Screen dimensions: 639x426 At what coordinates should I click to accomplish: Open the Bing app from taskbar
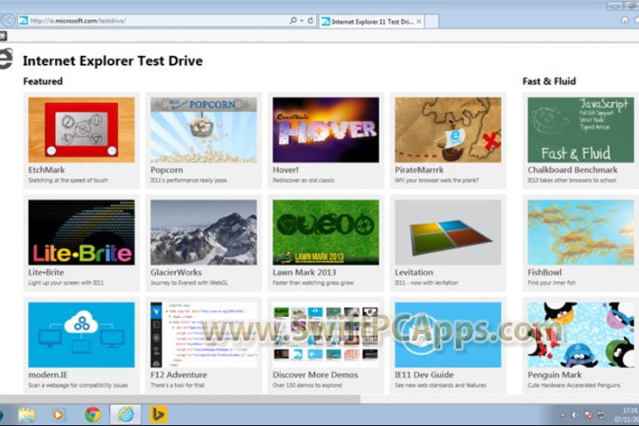[158, 414]
